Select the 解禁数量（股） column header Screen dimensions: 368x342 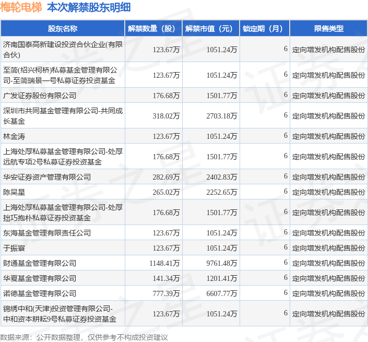153,29
